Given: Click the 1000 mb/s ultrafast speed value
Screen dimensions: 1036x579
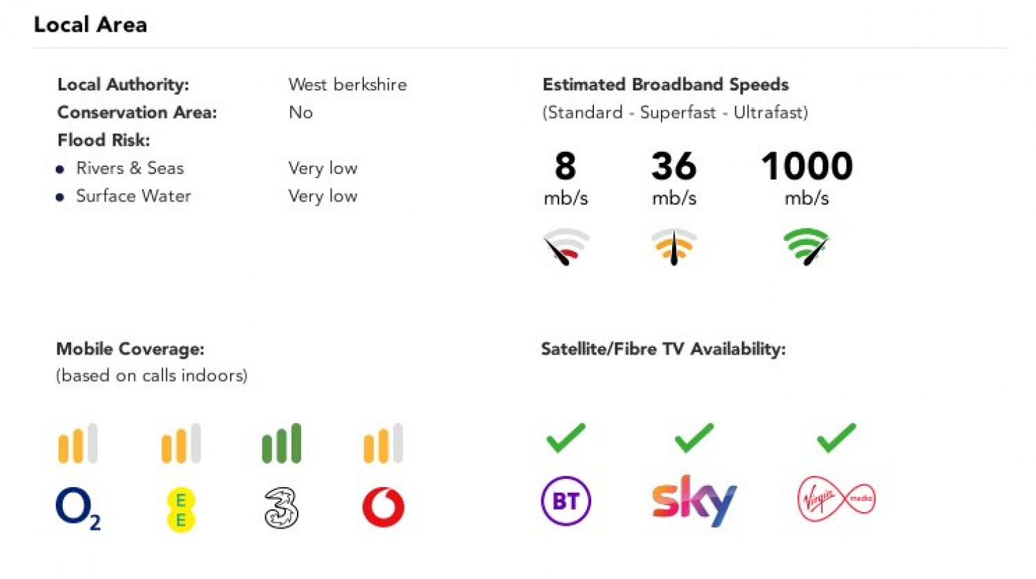Looking at the screenshot, I should [x=807, y=167].
